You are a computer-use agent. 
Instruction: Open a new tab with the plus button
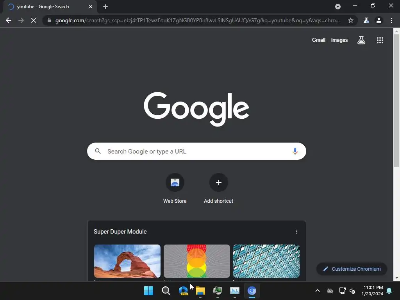tap(105, 7)
